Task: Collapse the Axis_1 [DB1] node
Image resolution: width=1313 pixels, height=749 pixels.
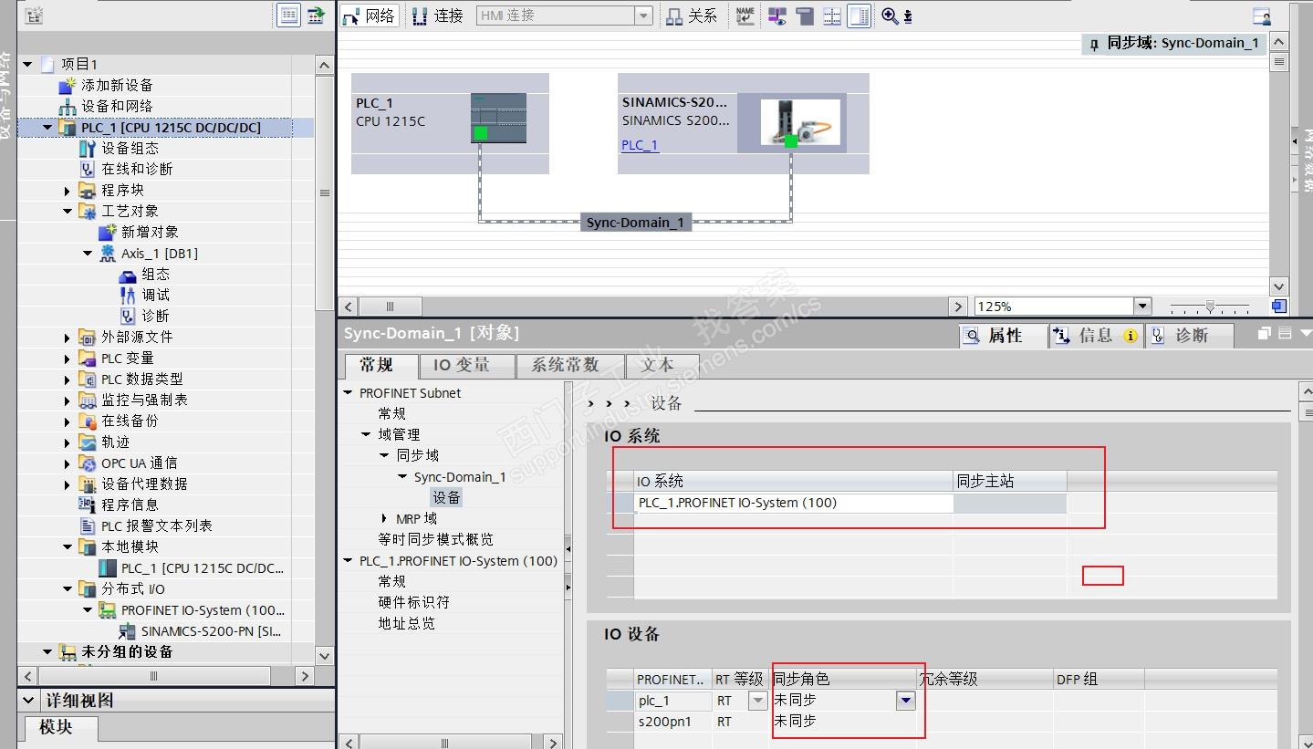Action: click(88, 254)
